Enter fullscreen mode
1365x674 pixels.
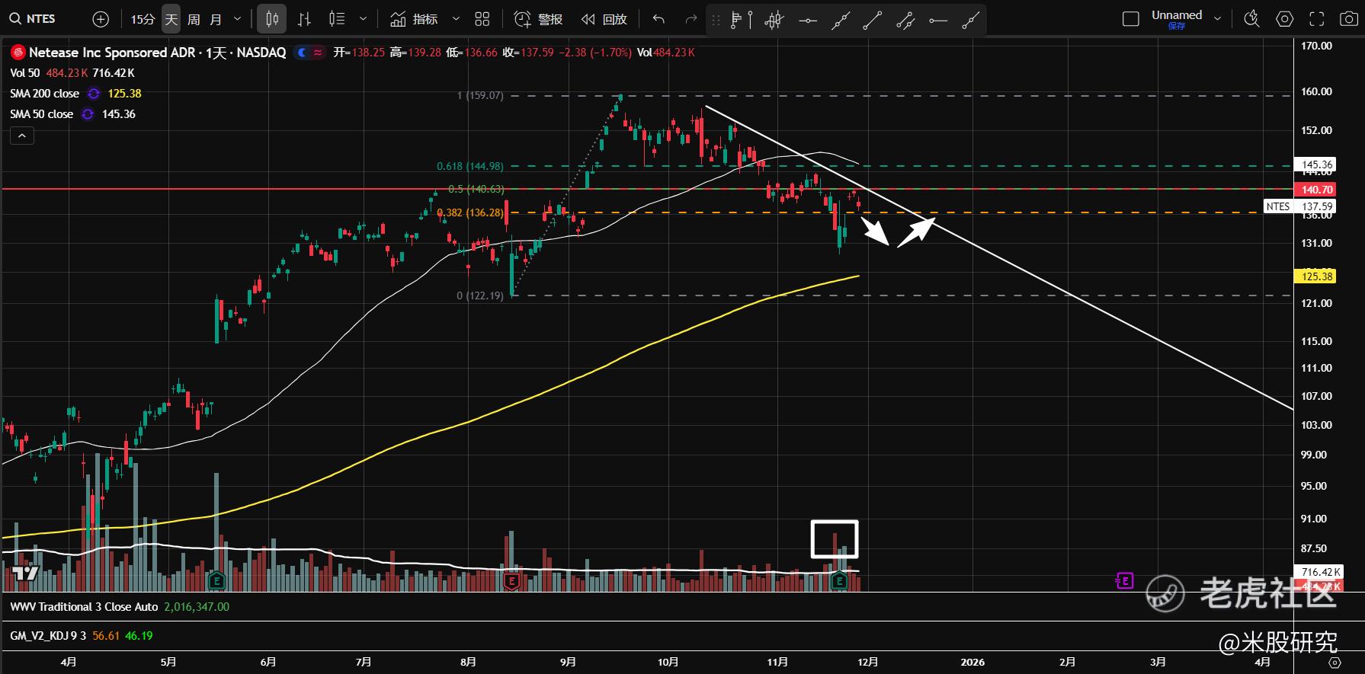tap(1317, 19)
